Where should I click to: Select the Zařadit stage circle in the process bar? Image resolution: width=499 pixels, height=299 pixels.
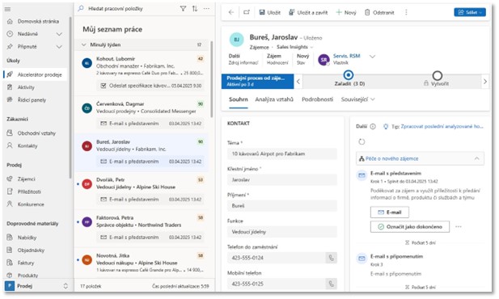[x=349, y=75]
